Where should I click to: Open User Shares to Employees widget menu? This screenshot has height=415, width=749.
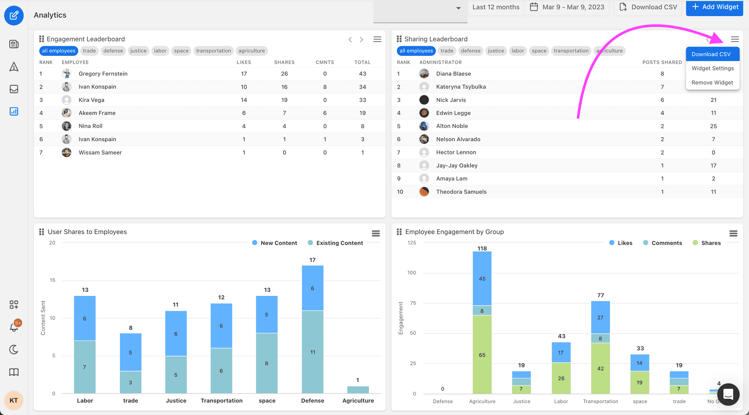[376, 233]
